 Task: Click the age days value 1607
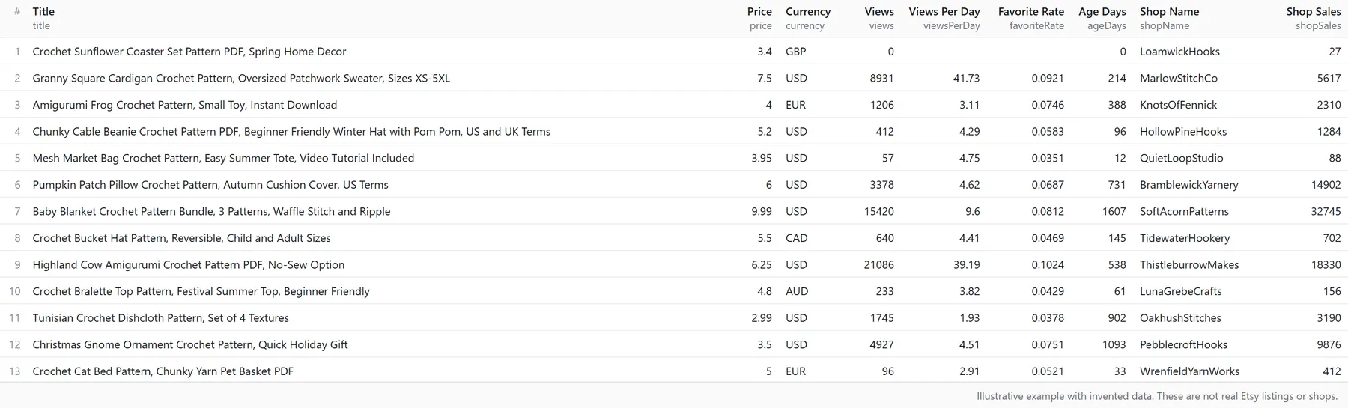click(1114, 211)
